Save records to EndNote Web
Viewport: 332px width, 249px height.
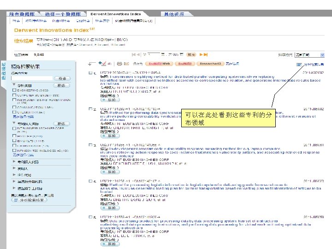tap(159, 64)
